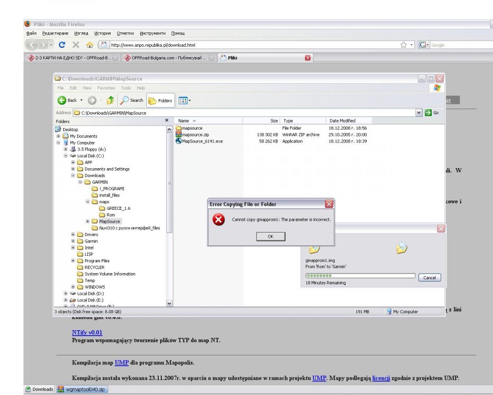Collapse Local Disk (C:) node

click(x=65, y=156)
